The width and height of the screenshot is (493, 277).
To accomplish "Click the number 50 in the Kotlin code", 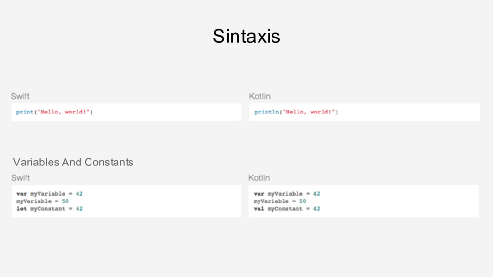I will coord(302,201).
